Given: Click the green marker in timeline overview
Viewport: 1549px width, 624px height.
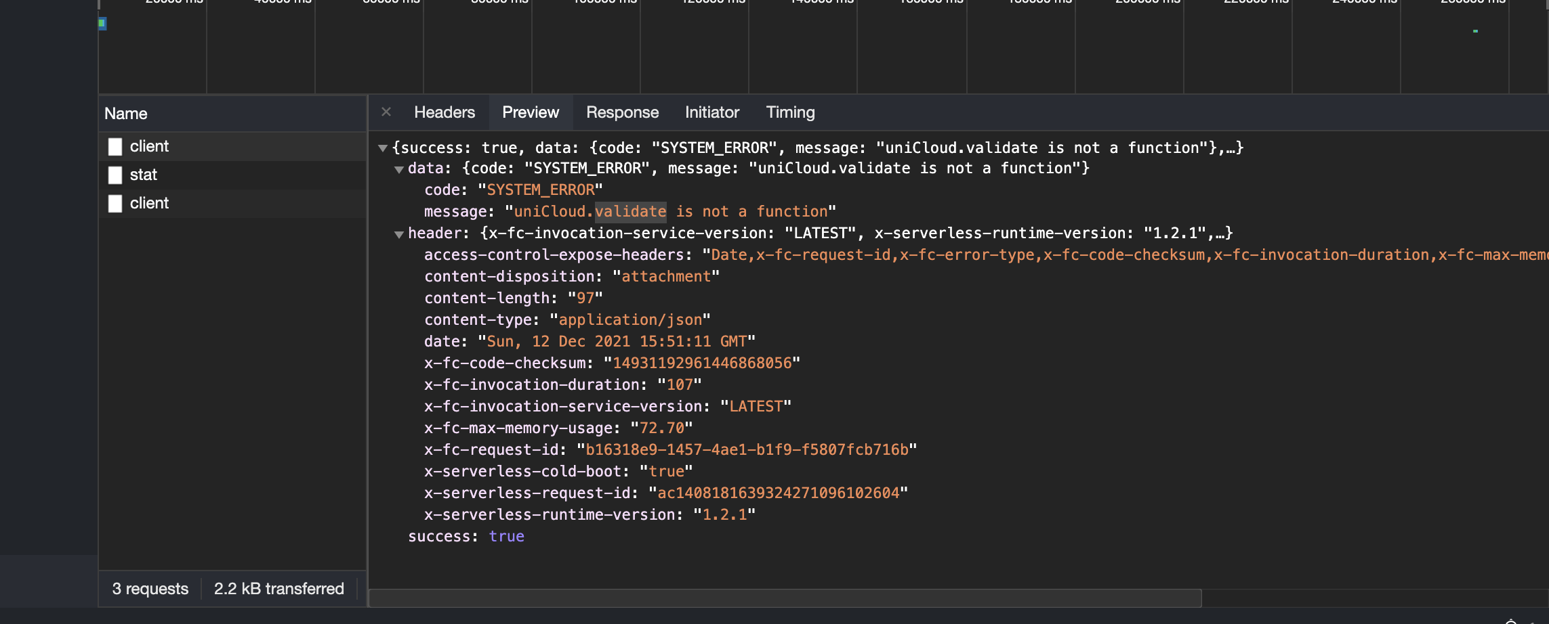Looking at the screenshot, I should tap(102, 24).
